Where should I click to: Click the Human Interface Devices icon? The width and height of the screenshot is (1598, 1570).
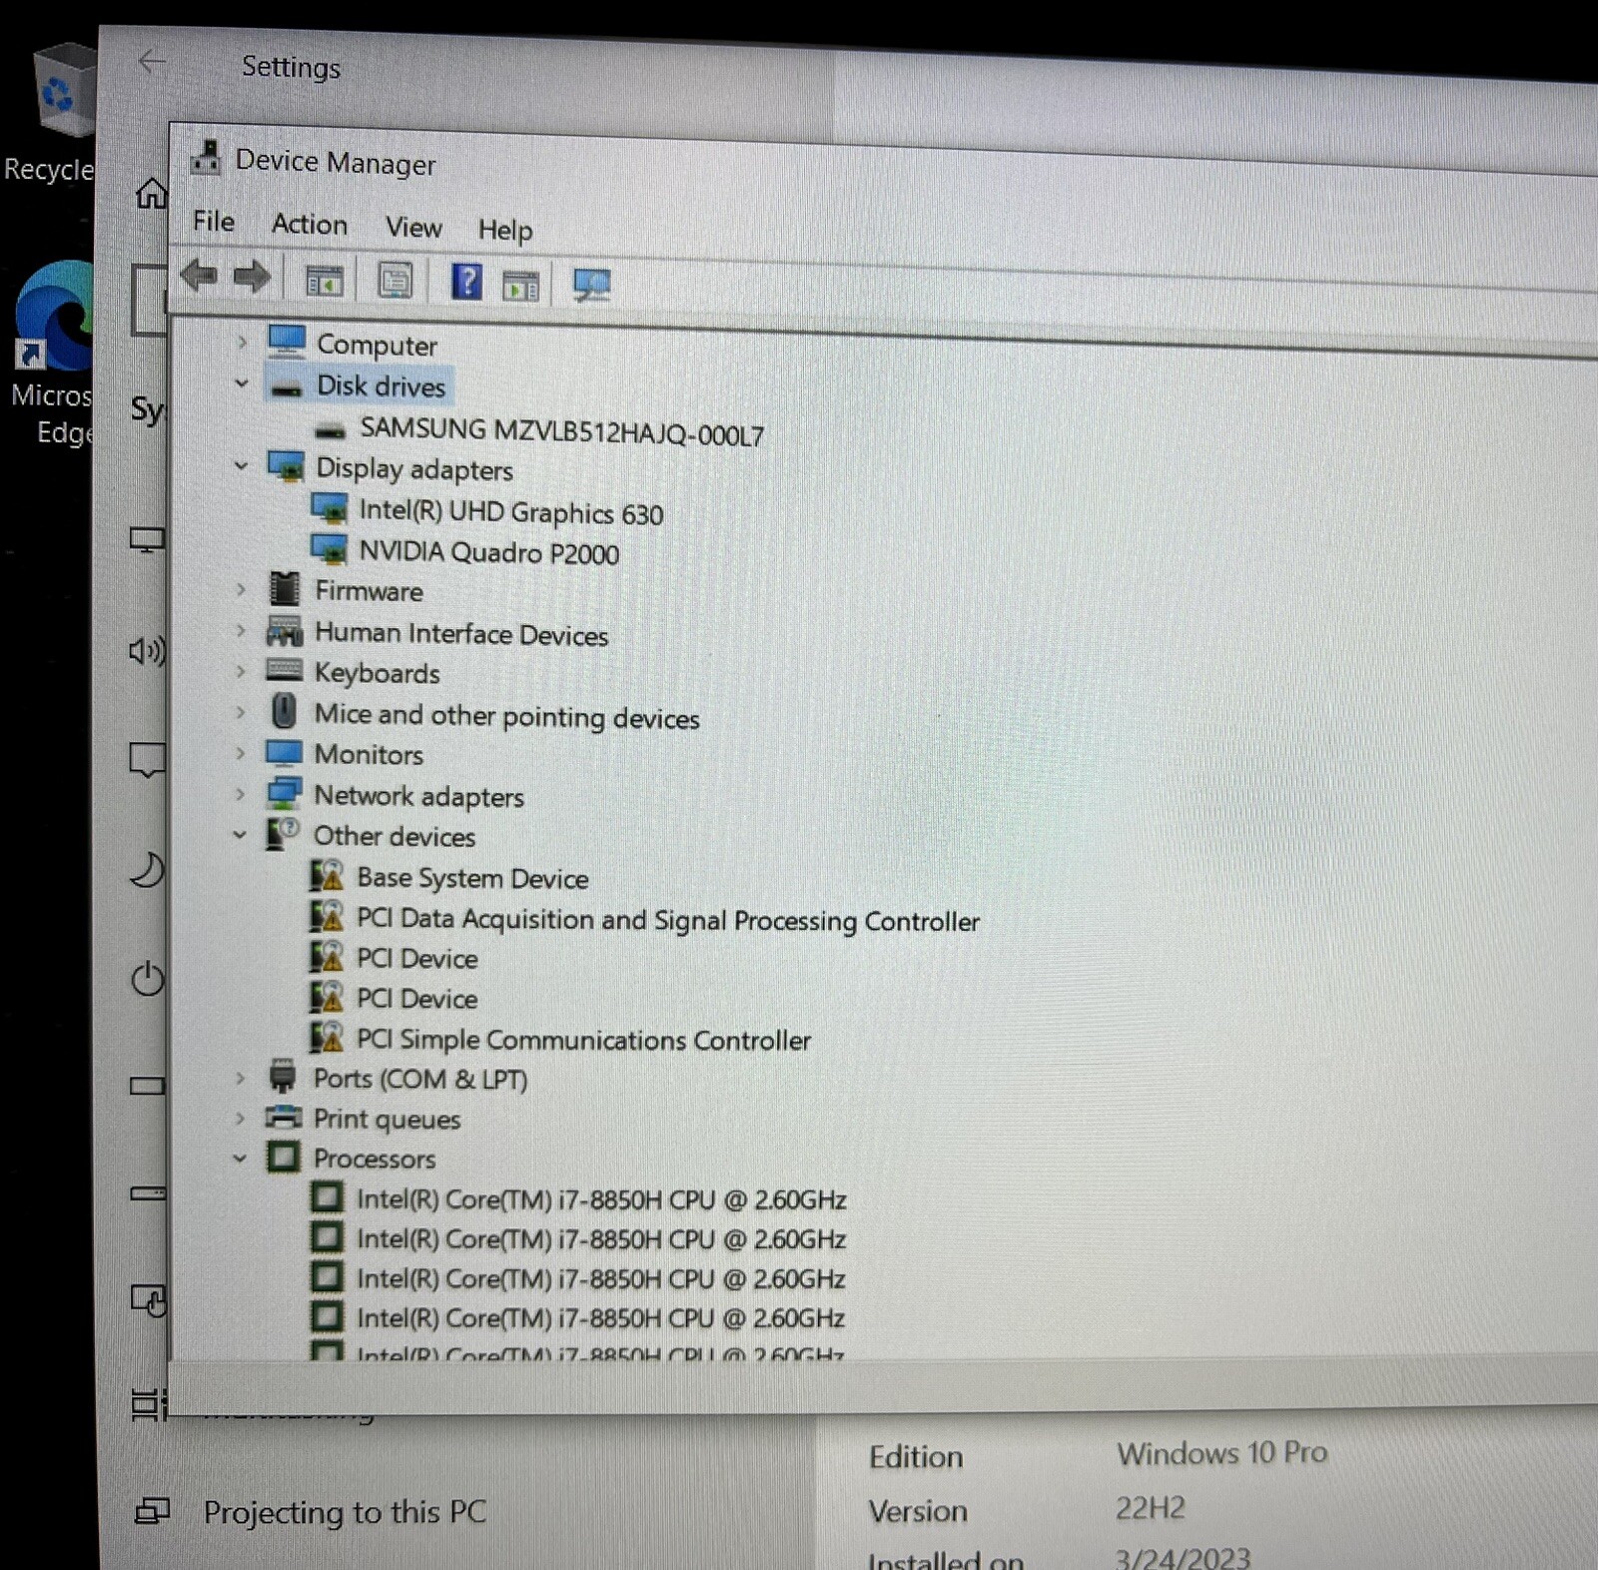pos(285,631)
